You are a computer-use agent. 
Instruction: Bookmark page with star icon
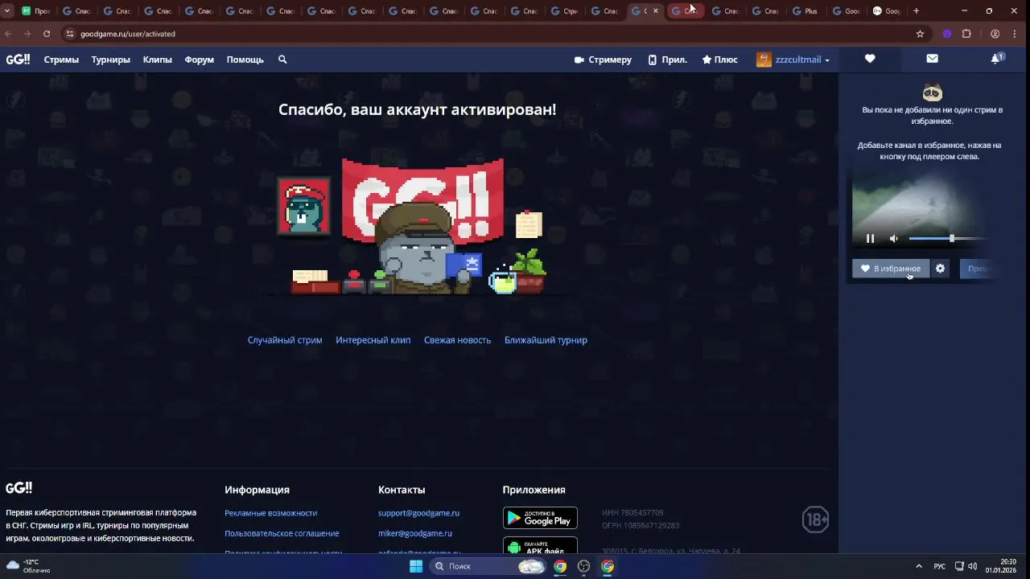pos(920,34)
